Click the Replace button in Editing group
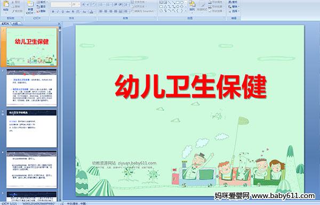This screenshot has height=205, width=320. [x=233, y=7]
